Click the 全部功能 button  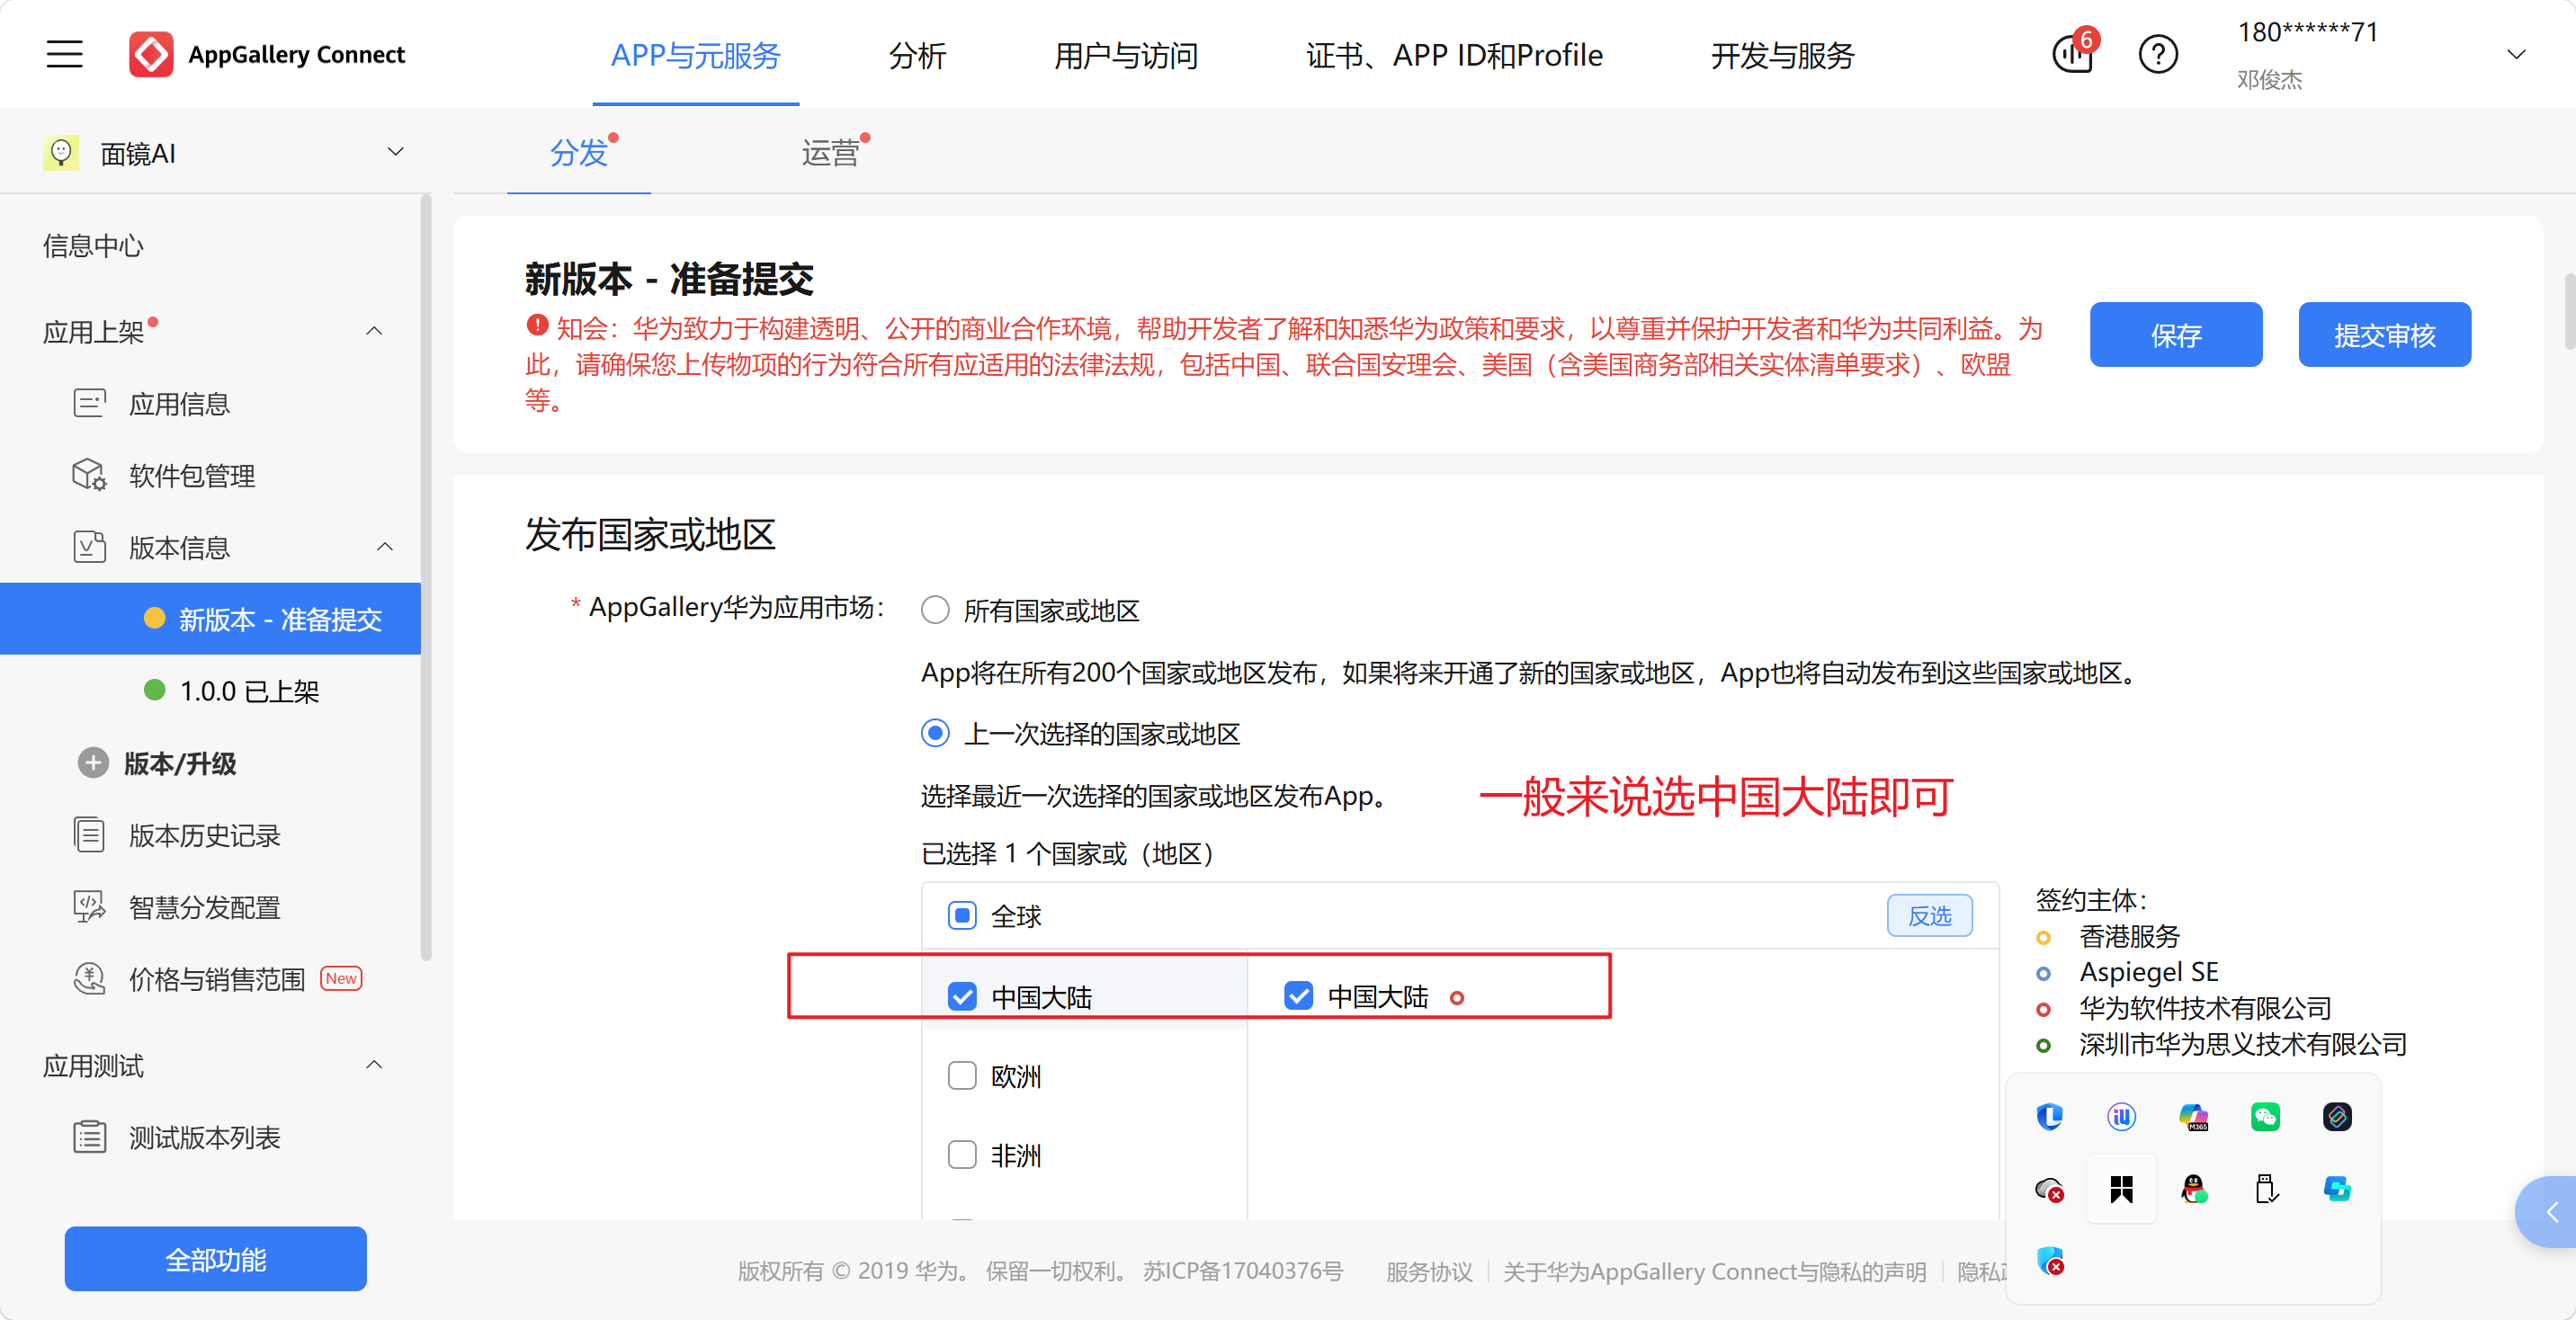point(216,1259)
